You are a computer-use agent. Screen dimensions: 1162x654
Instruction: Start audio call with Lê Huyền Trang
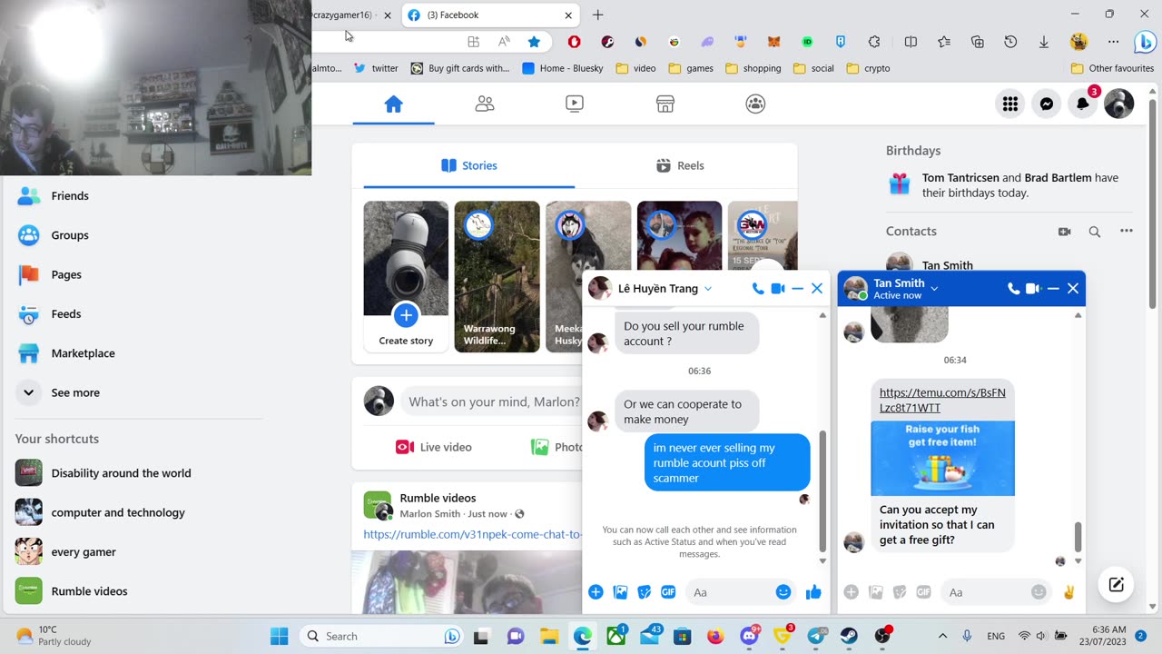coord(758,289)
